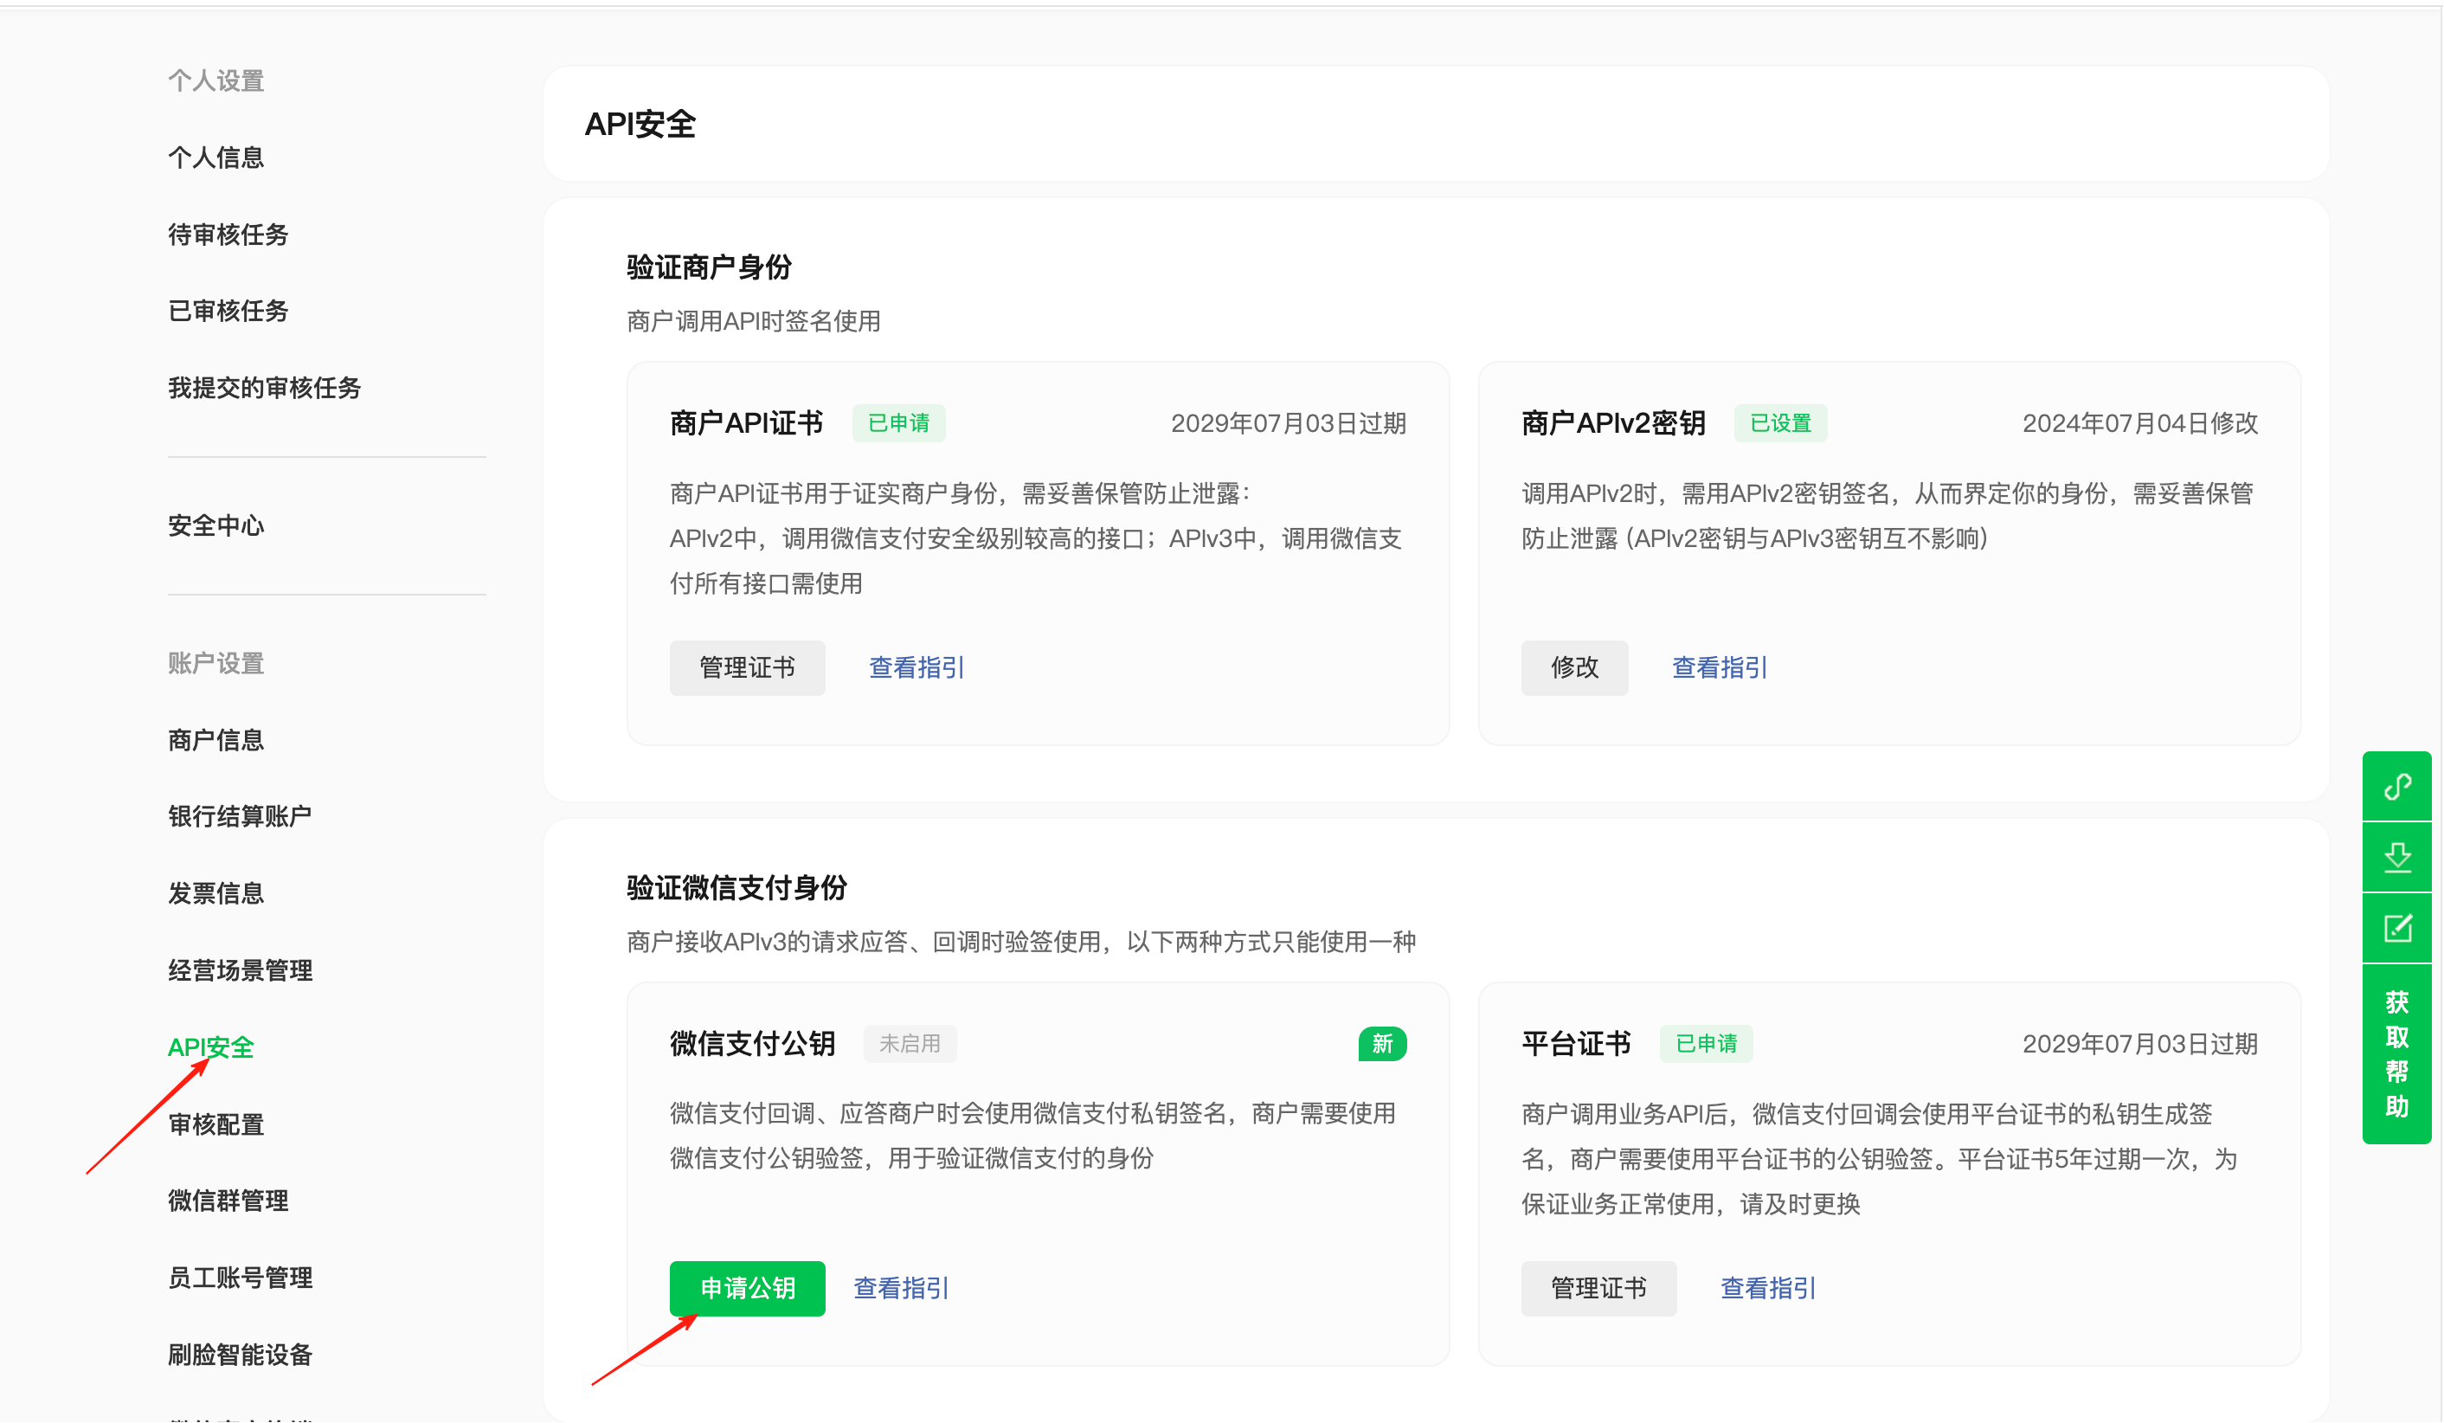Image resolution: width=2444 pixels, height=1423 pixels.
Task: Click the download icon in the green side panel
Action: coord(2396,858)
